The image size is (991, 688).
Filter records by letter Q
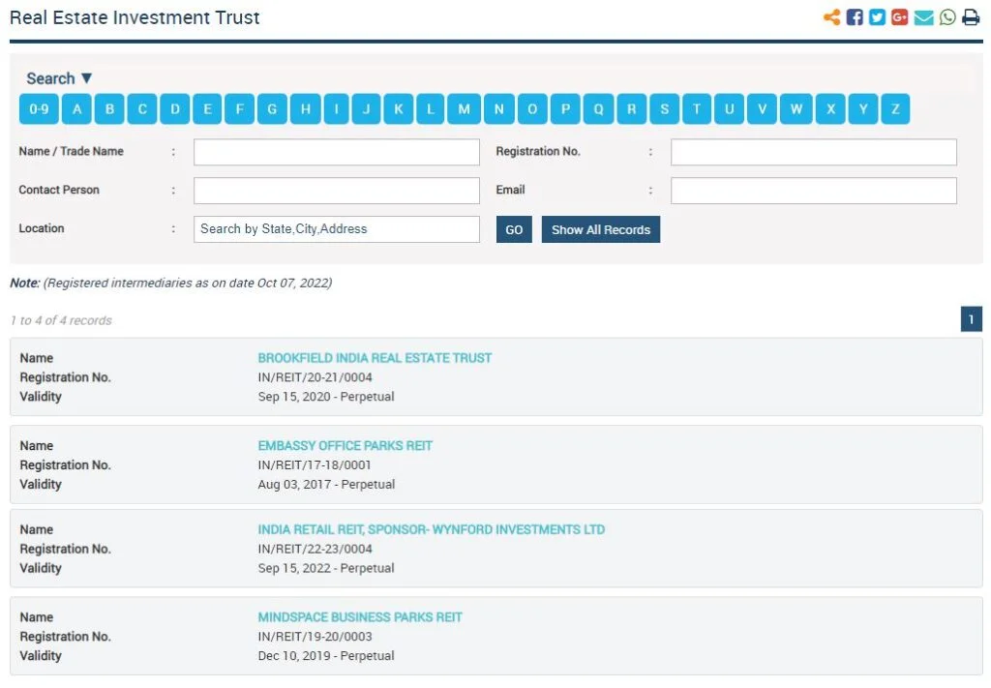coord(598,108)
